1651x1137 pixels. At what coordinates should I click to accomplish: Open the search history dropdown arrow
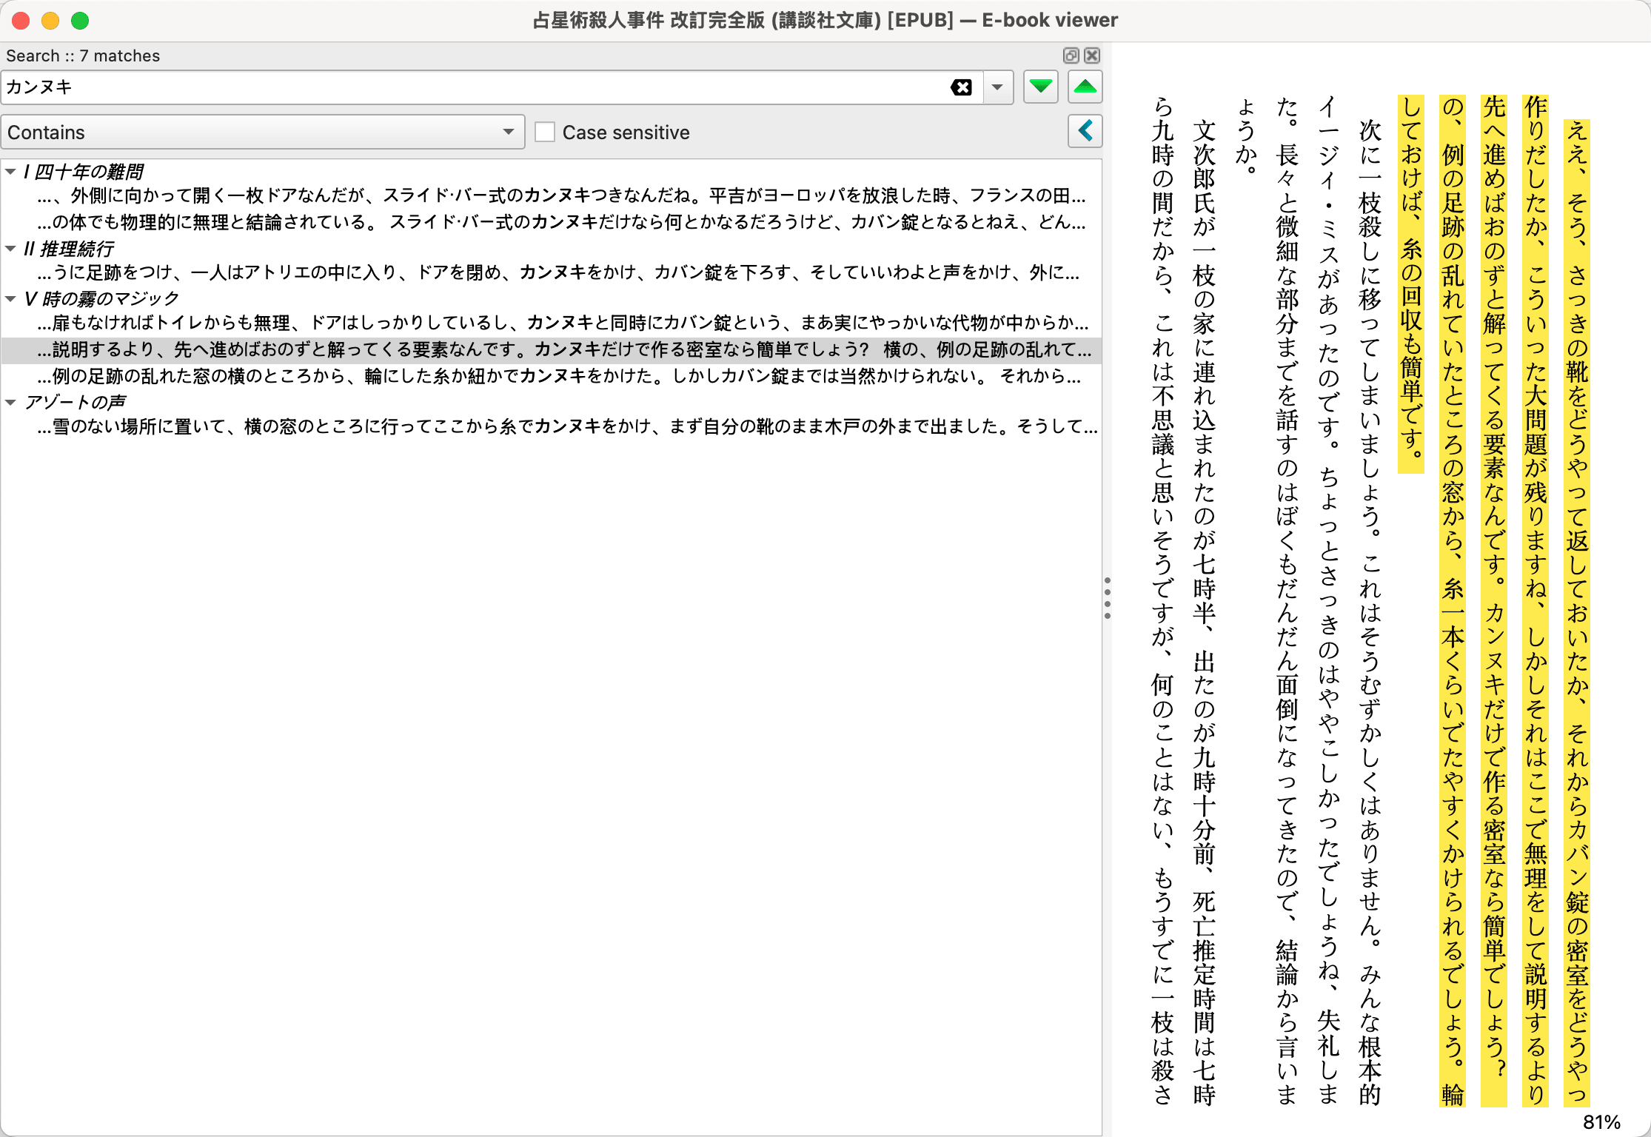[x=996, y=87]
